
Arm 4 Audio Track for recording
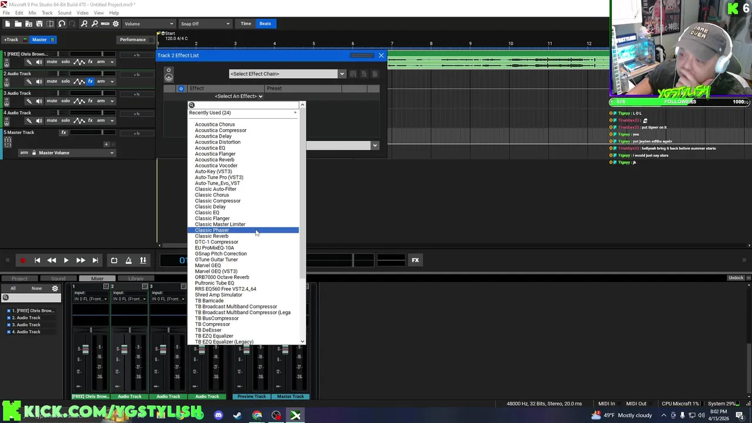point(101,120)
